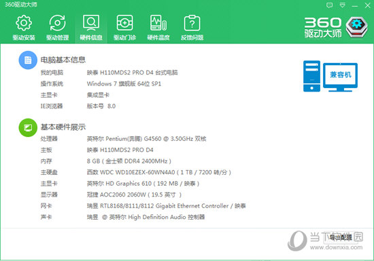374x261 pixels.
Task: Open the 驱动管理 refresh icon tab
Action: tap(57, 27)
